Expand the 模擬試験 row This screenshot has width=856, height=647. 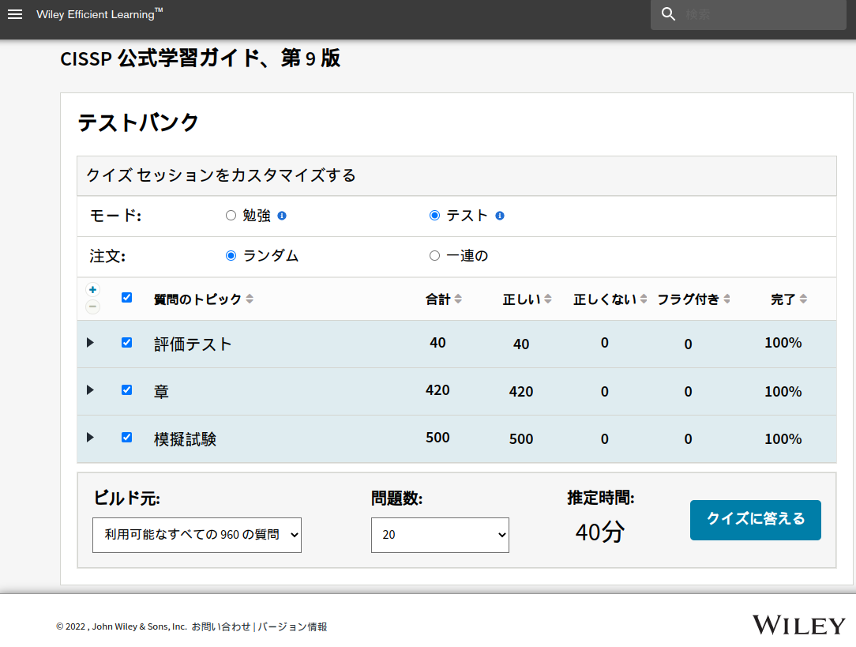click(x=91, y=438)
